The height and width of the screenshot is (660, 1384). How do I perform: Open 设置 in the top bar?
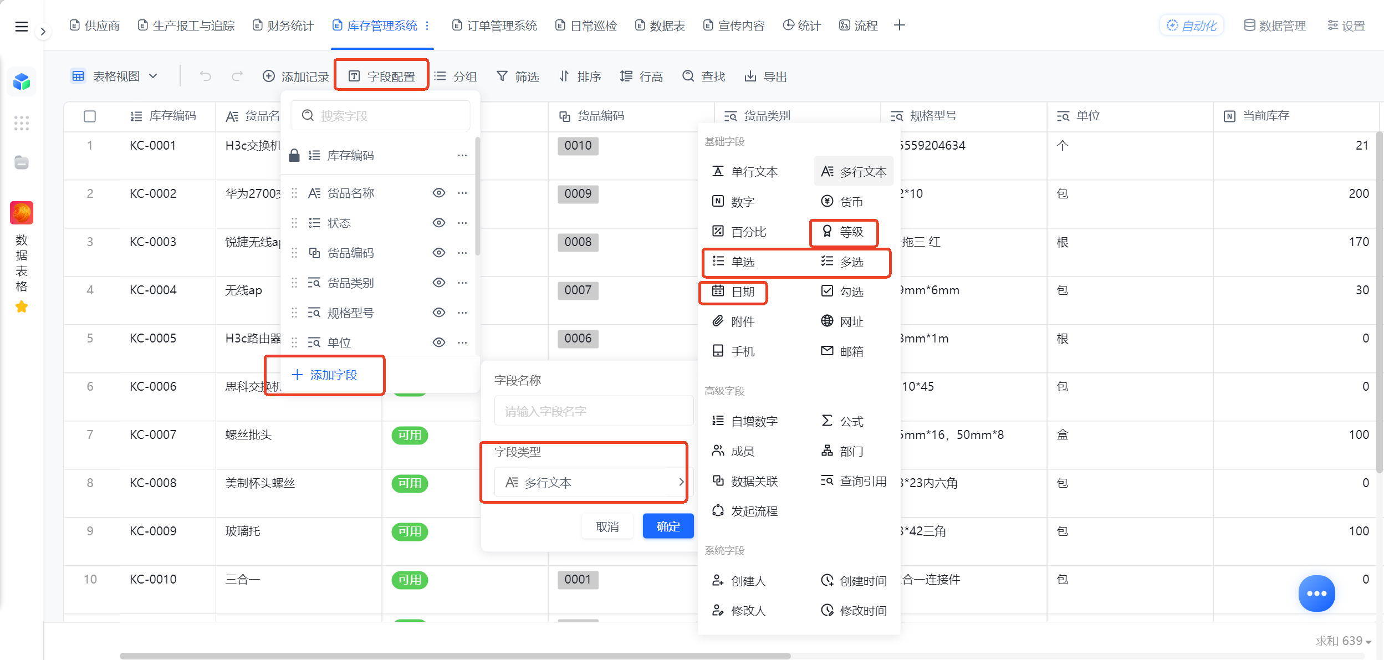[x=1346, y=25]
